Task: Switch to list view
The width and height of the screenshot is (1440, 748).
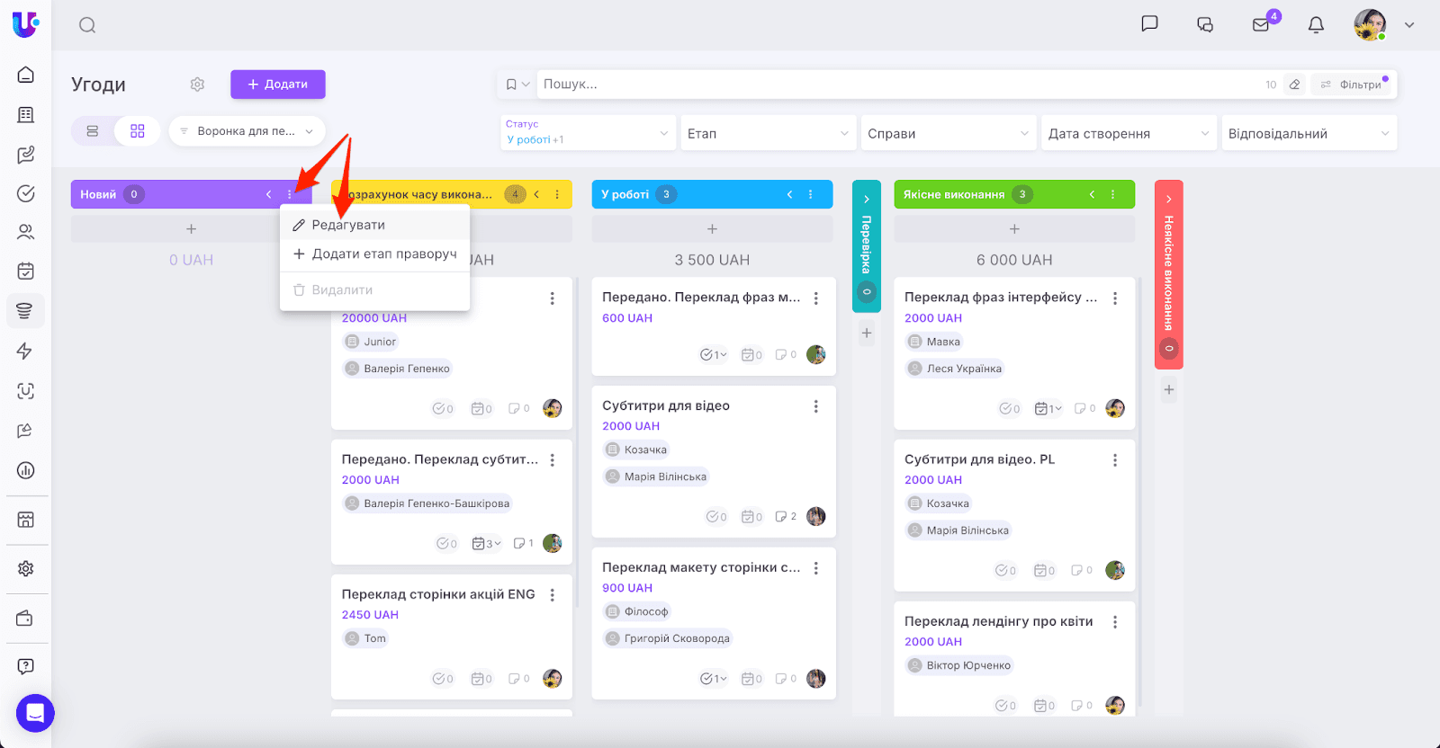Action: tap(93, 131)
